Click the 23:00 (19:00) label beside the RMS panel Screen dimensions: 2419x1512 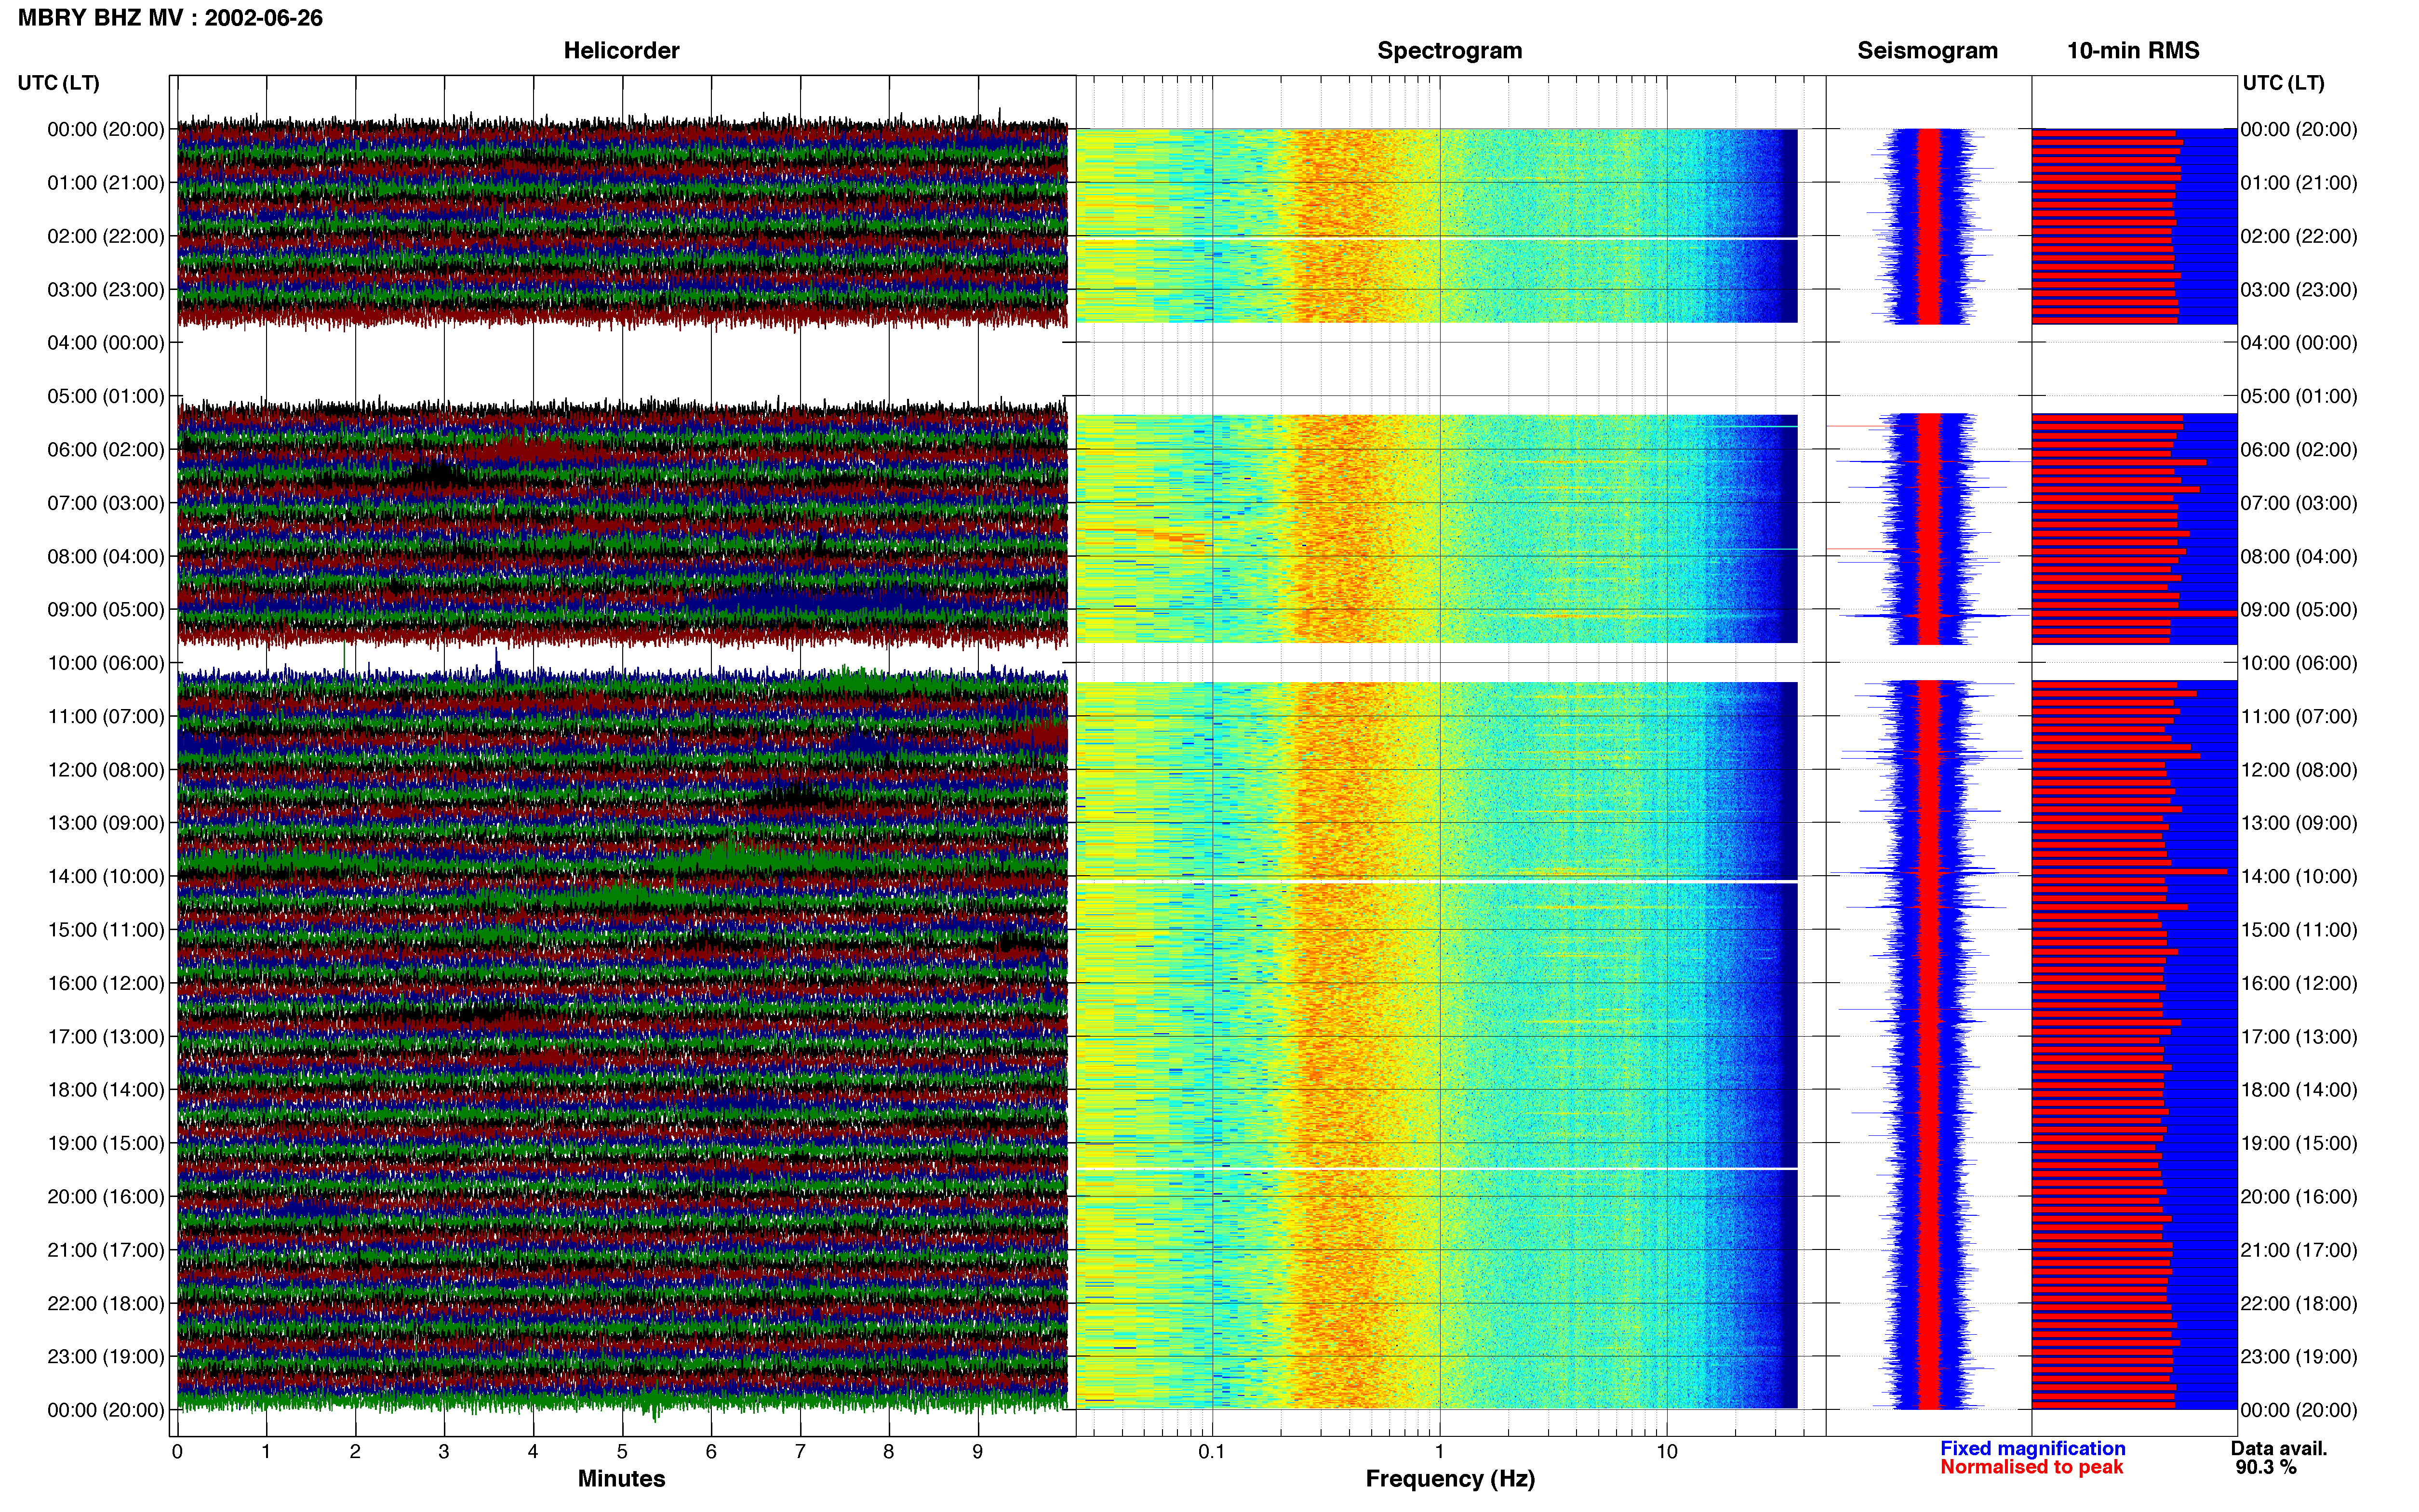coord(2299,1356)
